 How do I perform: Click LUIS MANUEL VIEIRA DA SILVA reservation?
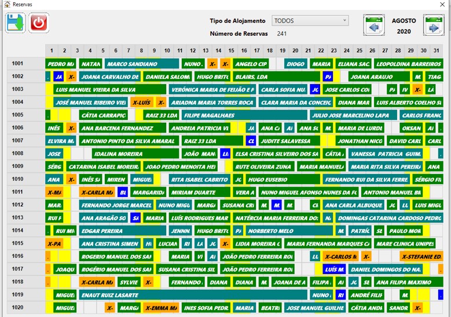[x=109, y=90]
